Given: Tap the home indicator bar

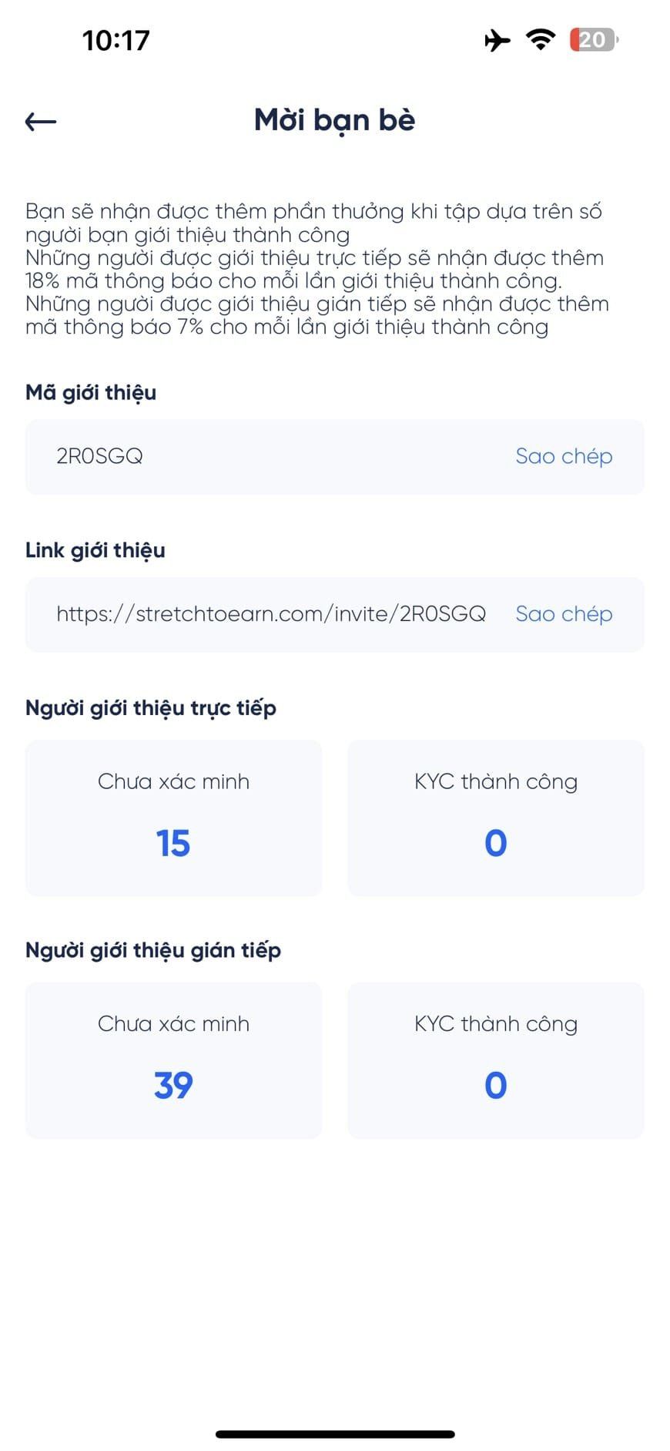Looking at the screenshot, I should click(335, 1434).
